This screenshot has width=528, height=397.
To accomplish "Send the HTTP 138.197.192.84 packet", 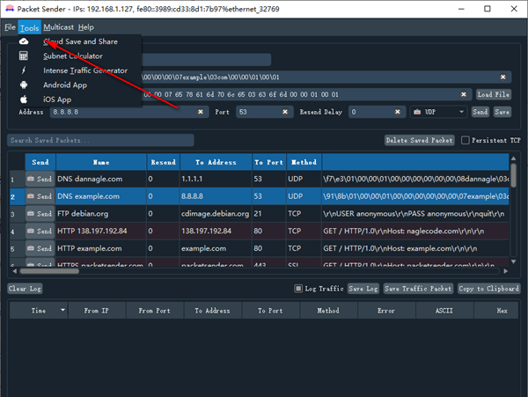I will [x=40, y=232].
